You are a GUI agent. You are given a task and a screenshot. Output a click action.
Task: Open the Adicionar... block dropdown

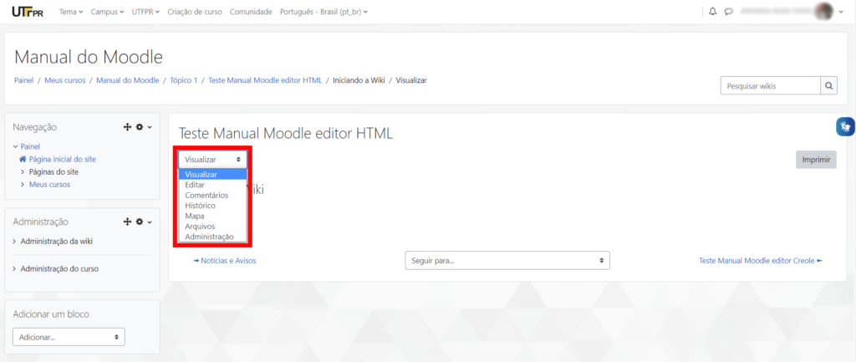coord(69,337)
